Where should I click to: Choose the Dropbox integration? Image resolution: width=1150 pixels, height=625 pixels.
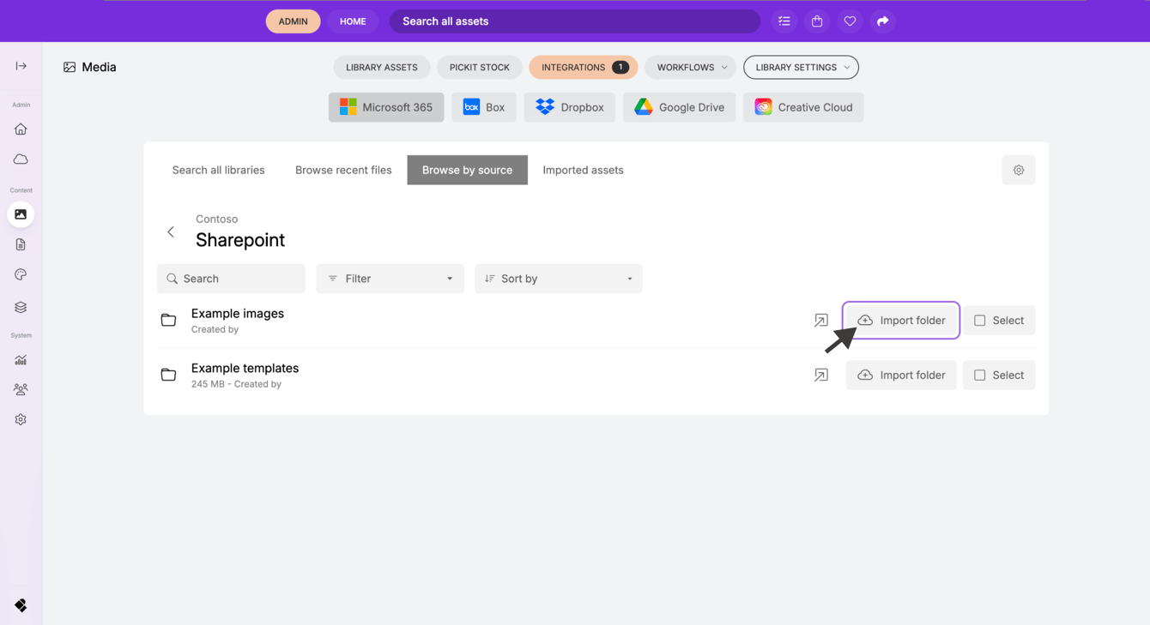point(570,107)
